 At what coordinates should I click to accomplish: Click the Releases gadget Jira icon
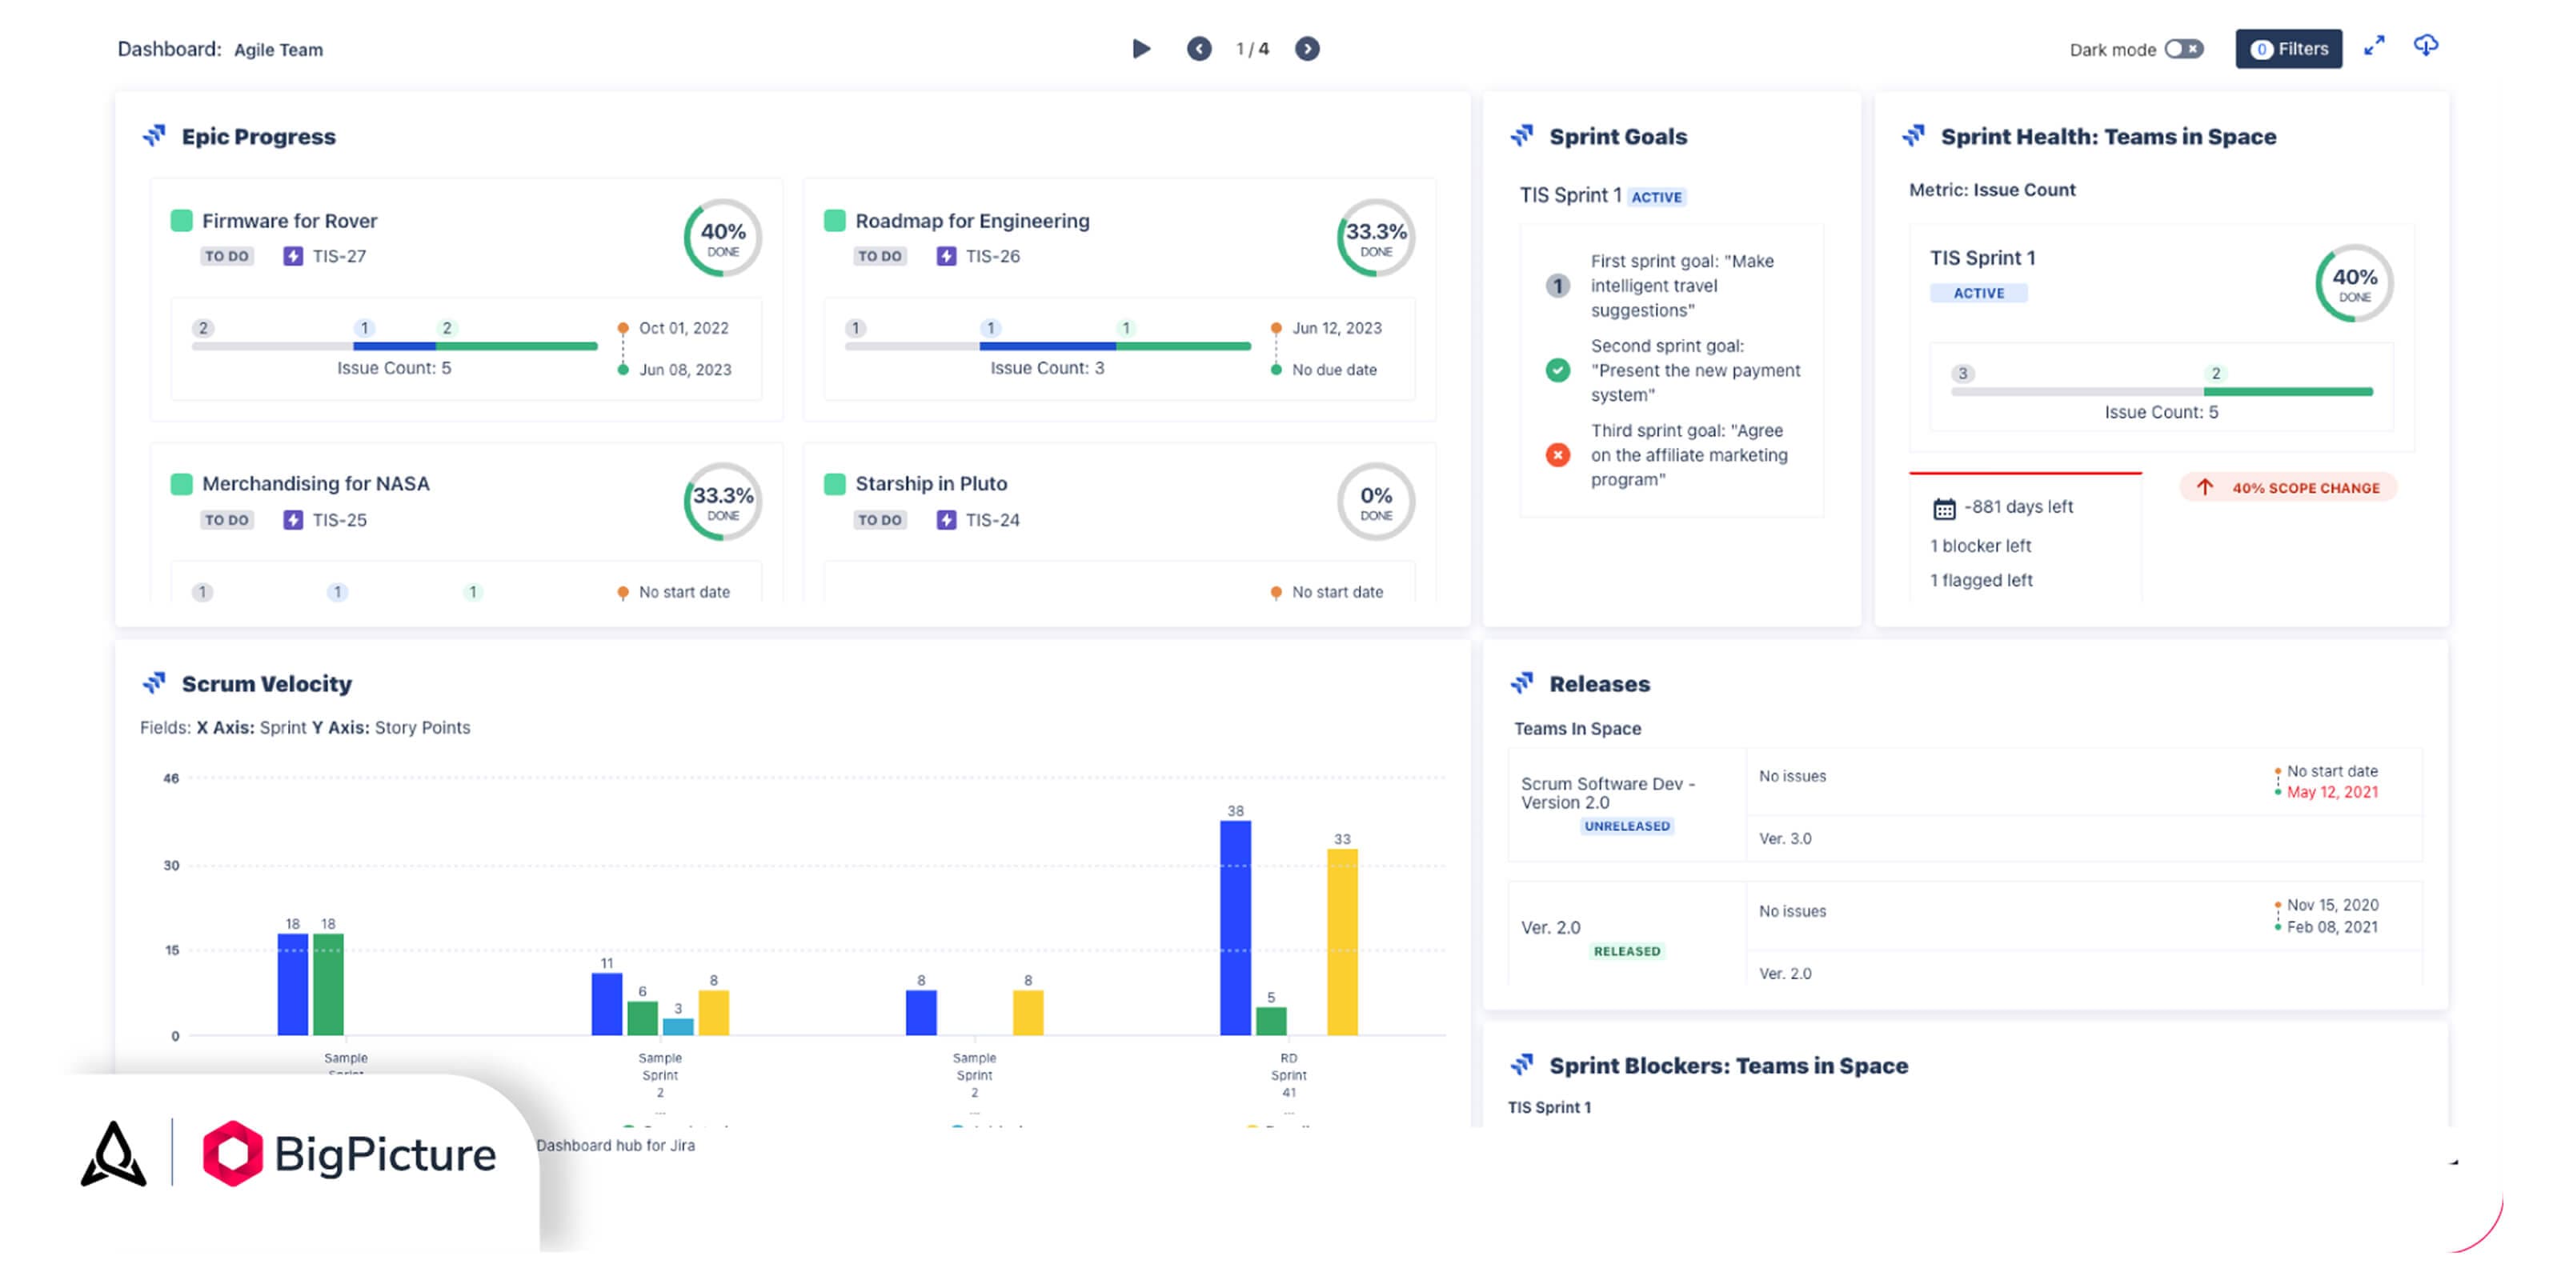point(1522,682)
